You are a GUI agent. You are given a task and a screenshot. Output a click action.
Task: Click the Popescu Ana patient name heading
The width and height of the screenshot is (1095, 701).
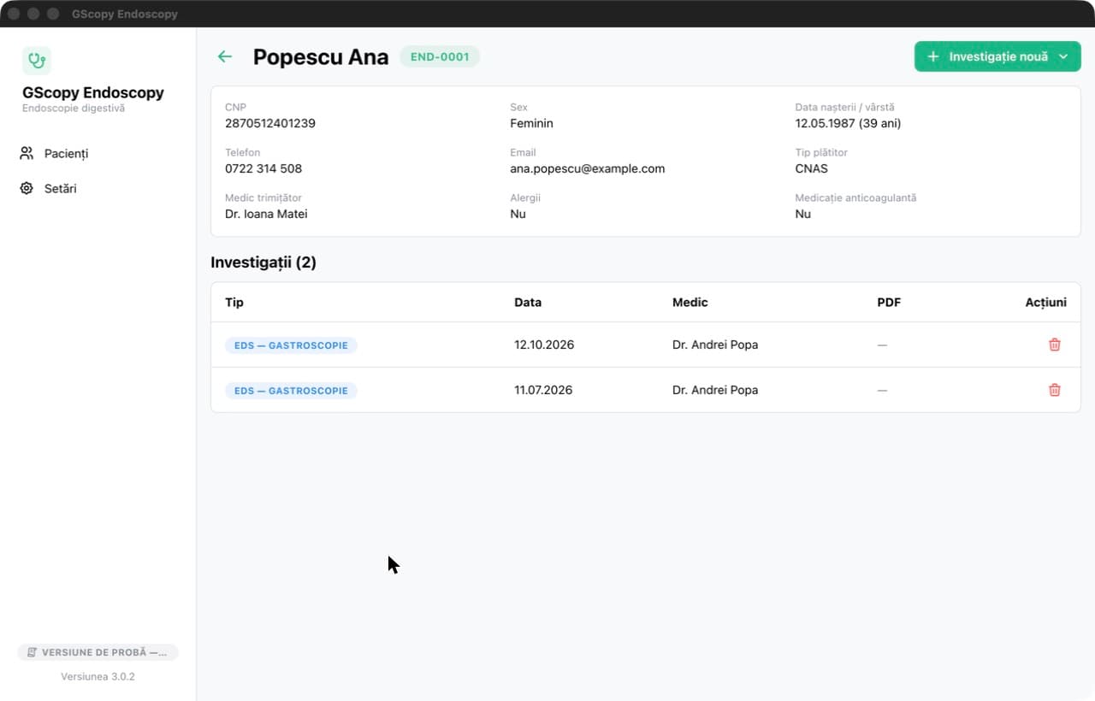pyautogui.click(x=321, y=57)
